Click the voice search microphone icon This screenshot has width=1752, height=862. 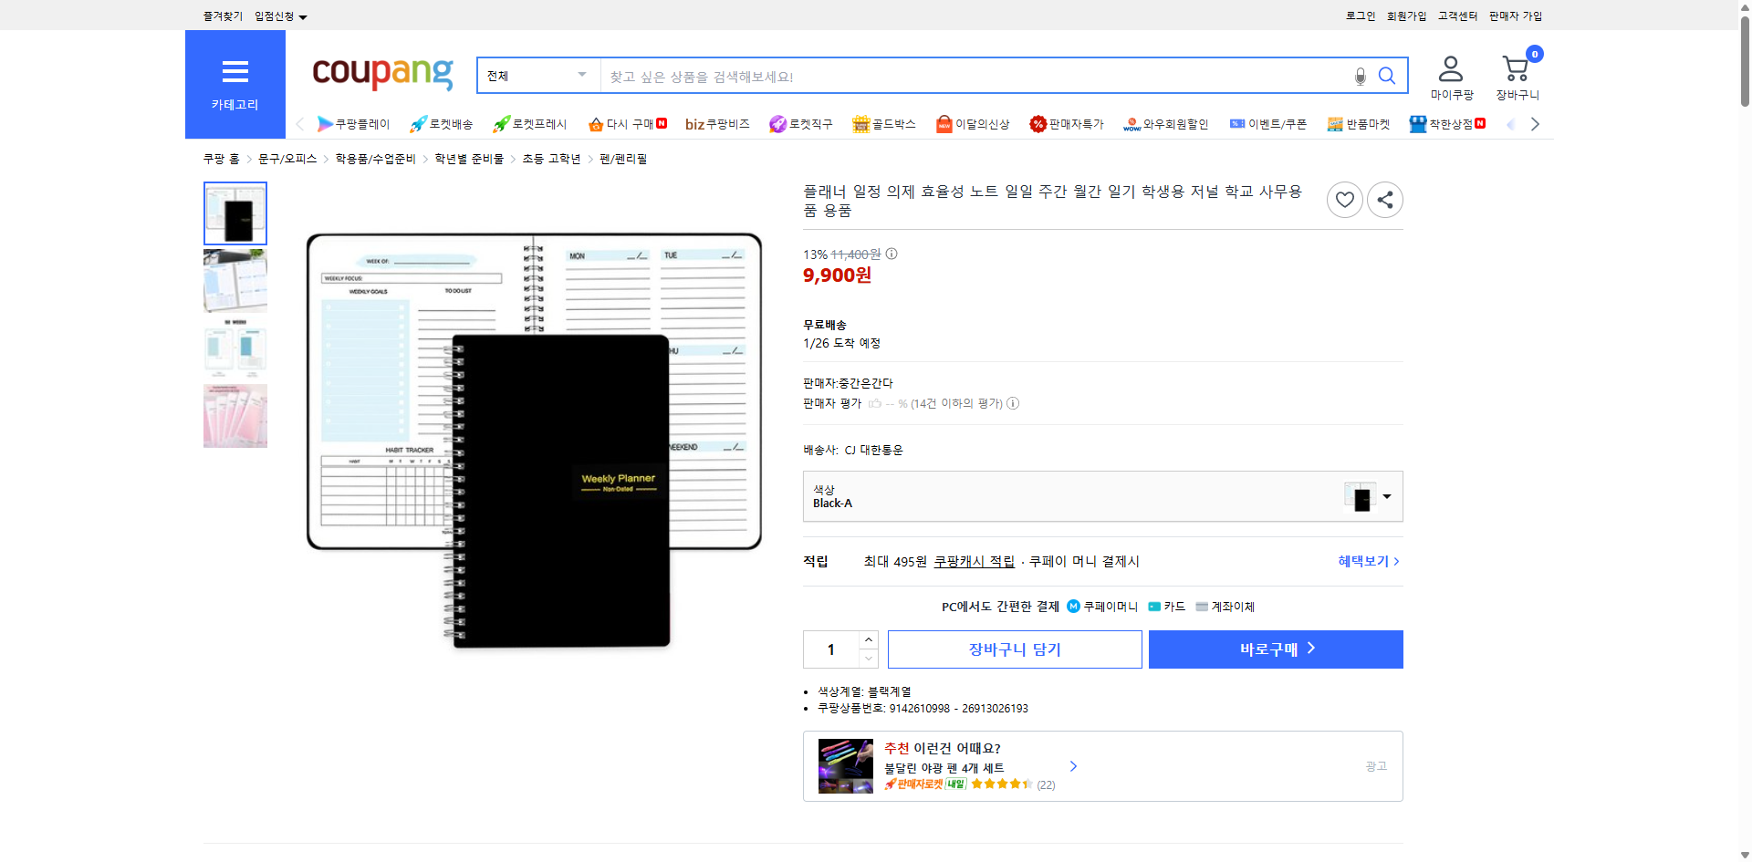(1359, 76)
